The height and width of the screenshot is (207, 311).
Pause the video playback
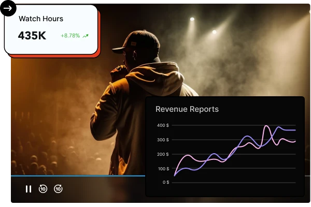pyautogui.click(x=29, y=189)
